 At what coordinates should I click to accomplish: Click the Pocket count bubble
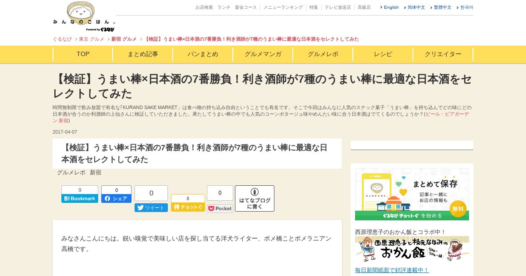pyautogui.click(x=220, y=193)
